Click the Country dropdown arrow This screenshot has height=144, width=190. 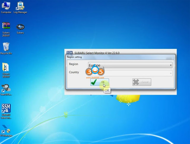point(171,73)
